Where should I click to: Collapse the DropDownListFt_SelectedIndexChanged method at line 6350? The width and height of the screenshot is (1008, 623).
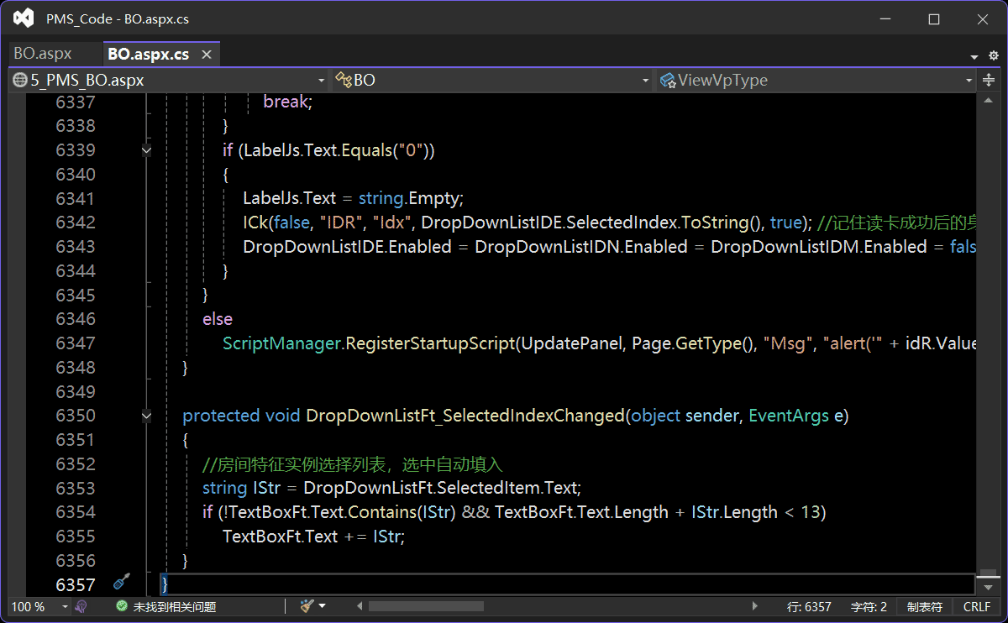[147, 416]
